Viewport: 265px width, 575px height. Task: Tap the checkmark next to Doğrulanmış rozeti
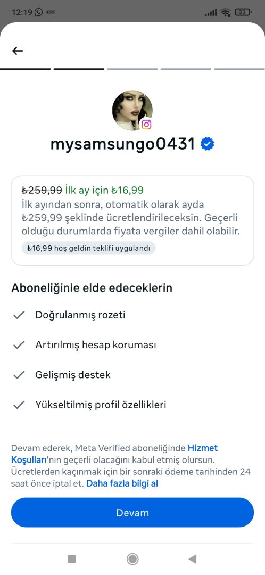pos(19,315)
